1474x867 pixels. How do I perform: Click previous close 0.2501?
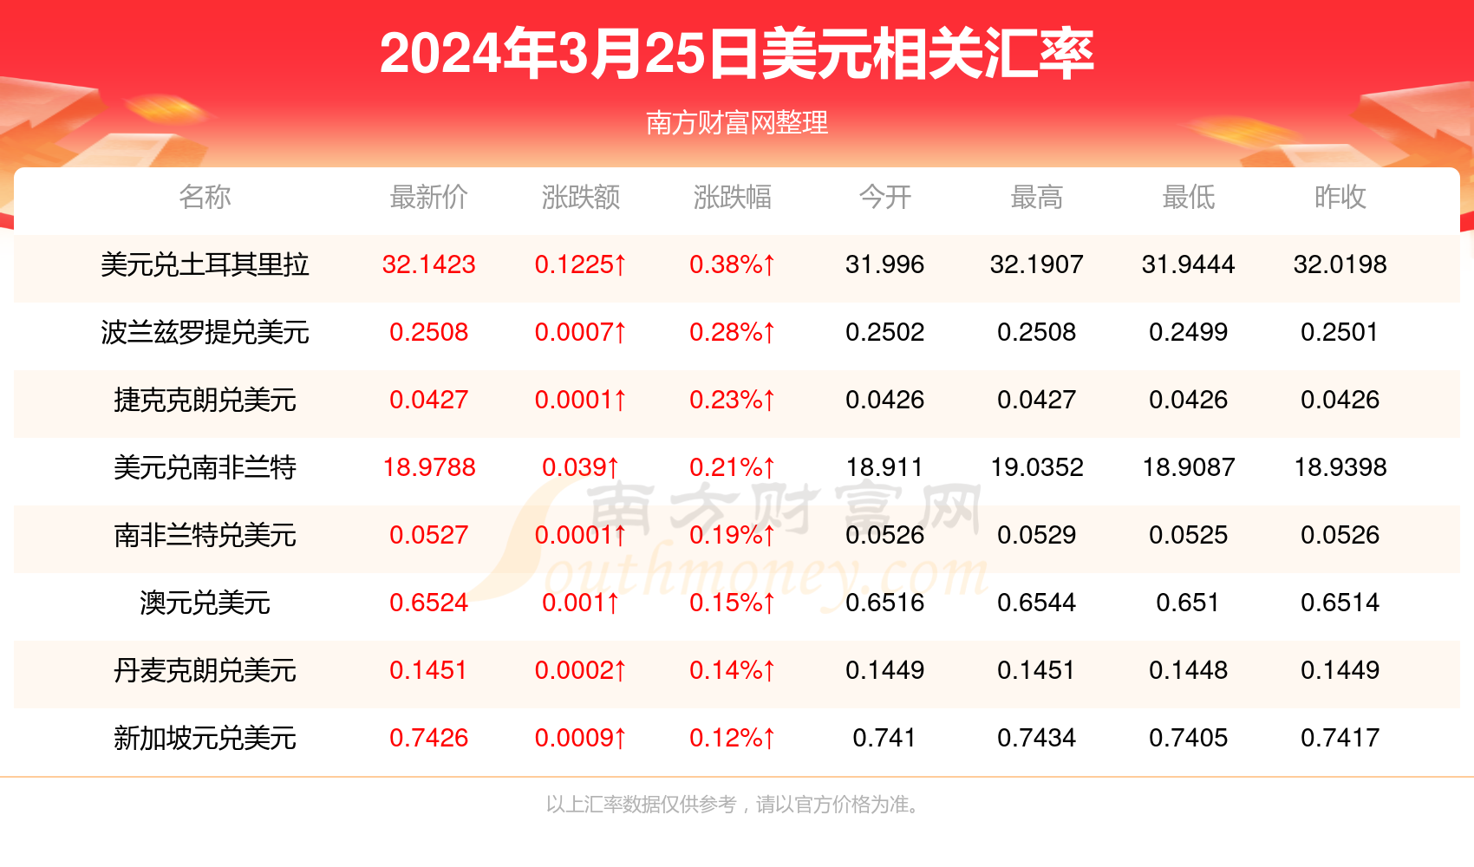coord(1340,332)
